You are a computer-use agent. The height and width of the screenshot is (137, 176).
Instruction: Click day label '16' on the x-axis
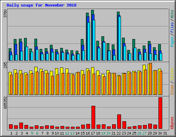(x=88, y=133)
